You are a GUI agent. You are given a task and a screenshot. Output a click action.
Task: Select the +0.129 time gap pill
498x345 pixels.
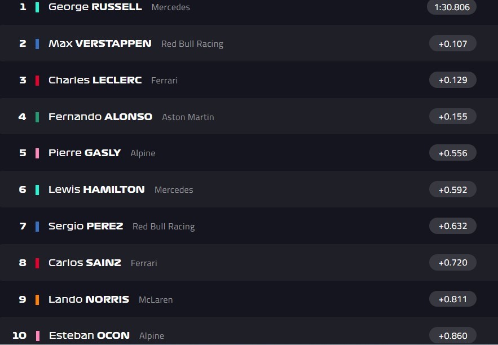pyautogui.click(x=452, y=80)
